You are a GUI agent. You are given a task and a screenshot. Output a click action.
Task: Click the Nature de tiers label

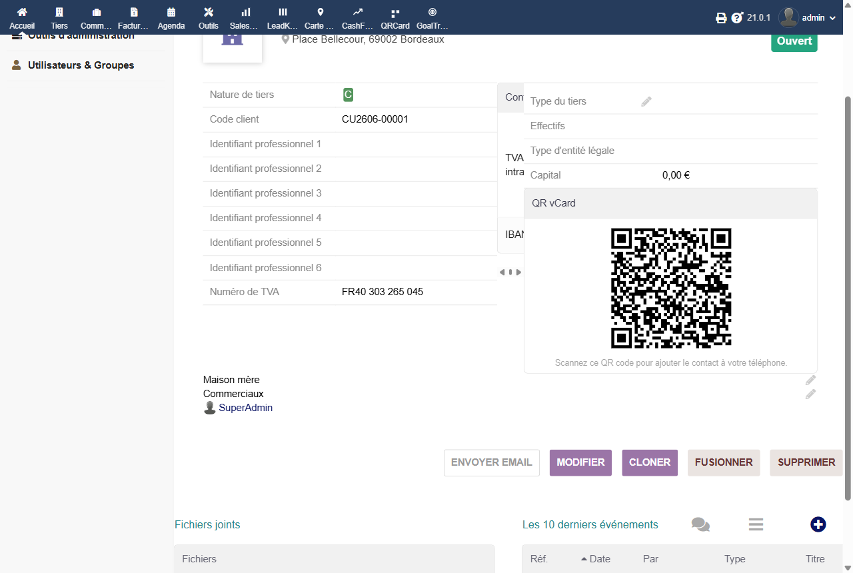[x=242, y=95]
